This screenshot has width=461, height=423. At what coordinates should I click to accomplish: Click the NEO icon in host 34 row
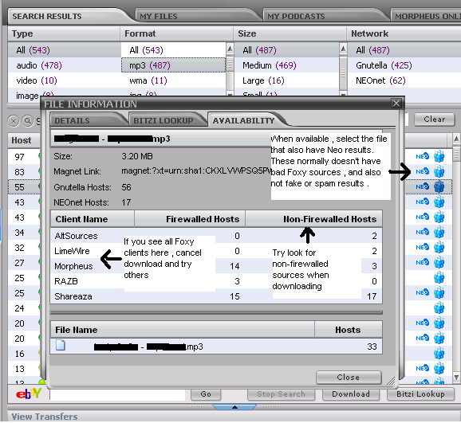[x=422, y=232]
